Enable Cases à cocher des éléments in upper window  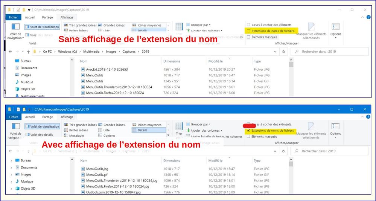(269, 25)
